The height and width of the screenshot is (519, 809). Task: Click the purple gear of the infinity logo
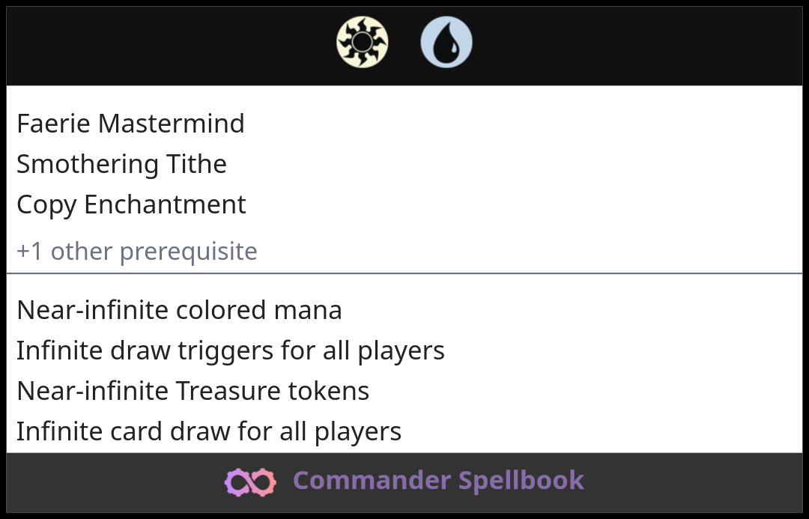[237, 482]
